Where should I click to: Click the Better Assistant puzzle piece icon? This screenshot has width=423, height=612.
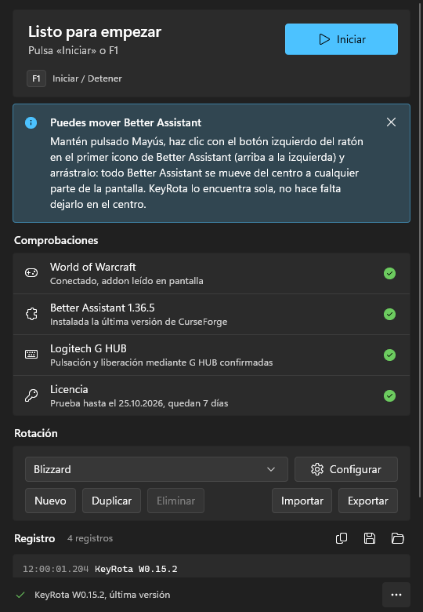31,314
